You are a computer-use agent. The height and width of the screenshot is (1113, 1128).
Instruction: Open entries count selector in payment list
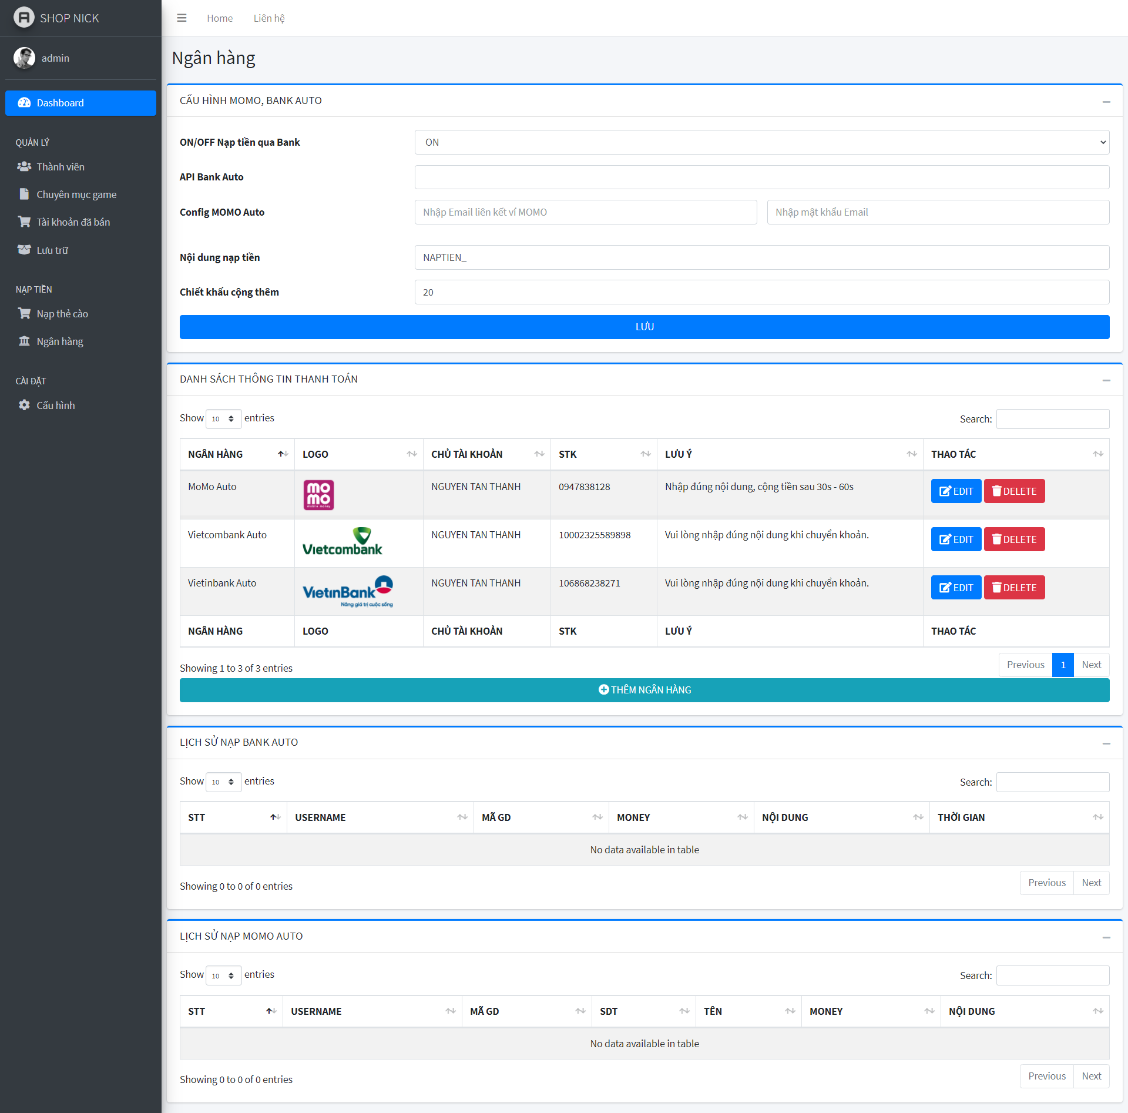pyautogui.click(x=223, y=418)
